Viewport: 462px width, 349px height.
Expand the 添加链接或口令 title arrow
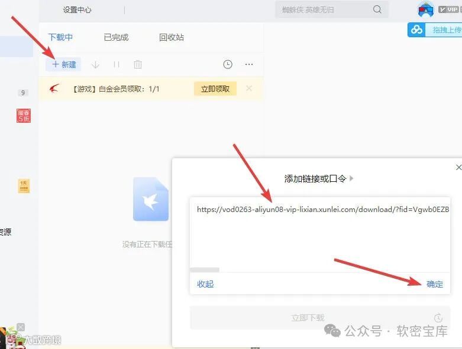tap(351, 178)
